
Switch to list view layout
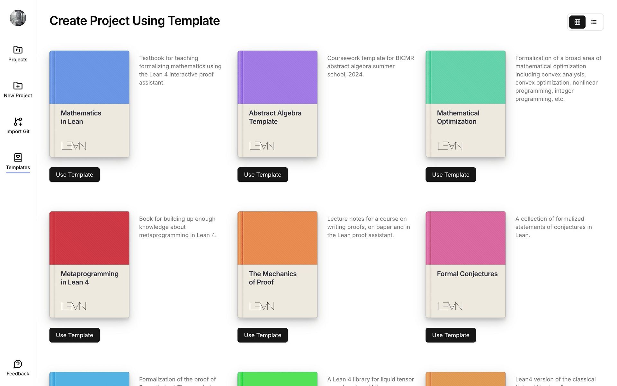pyautogui.click(x=594, y=22)
